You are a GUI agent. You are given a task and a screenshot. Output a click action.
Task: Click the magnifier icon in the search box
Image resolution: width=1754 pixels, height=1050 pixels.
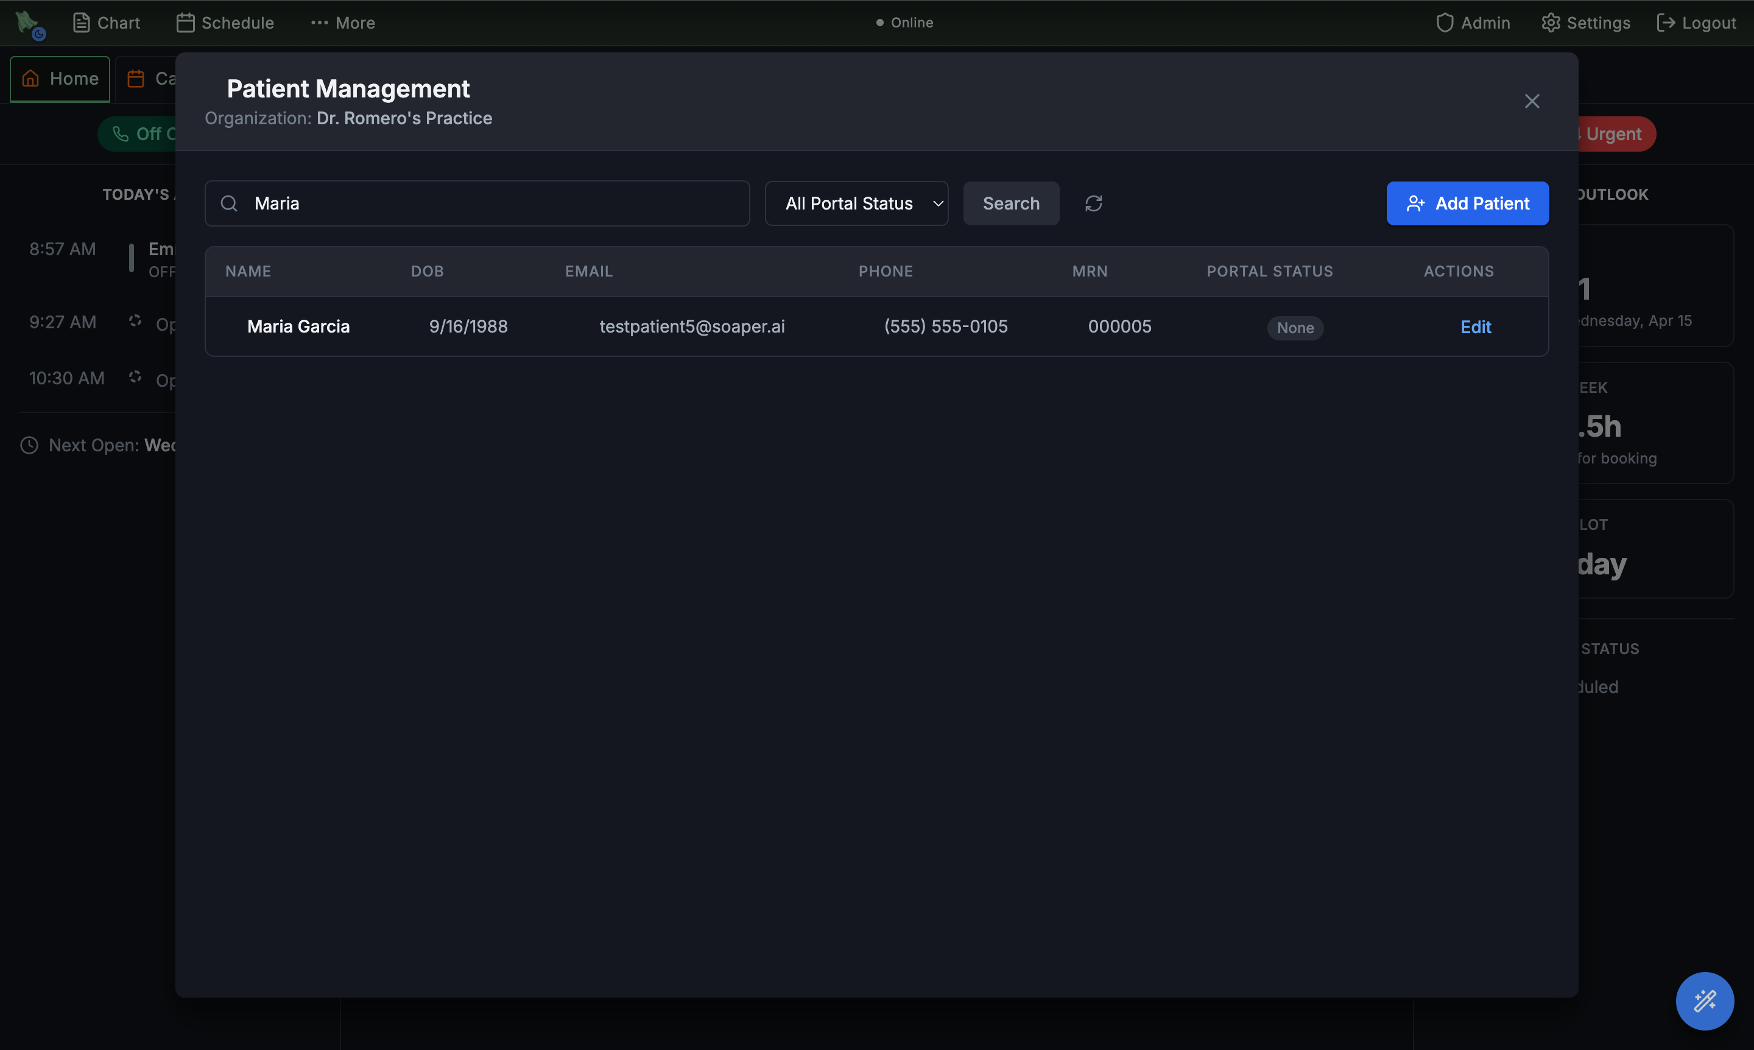pyautogui.click(x=228, y=204)
